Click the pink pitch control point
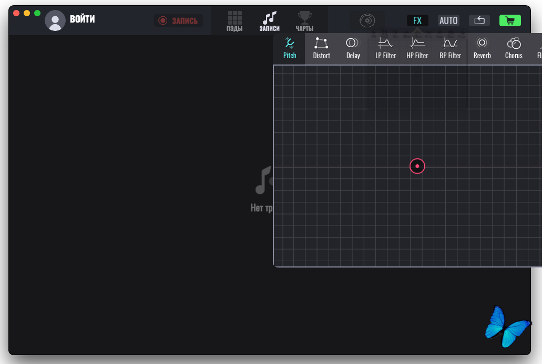Viewport: 542px width, 364px height. [x=417, y=166]
